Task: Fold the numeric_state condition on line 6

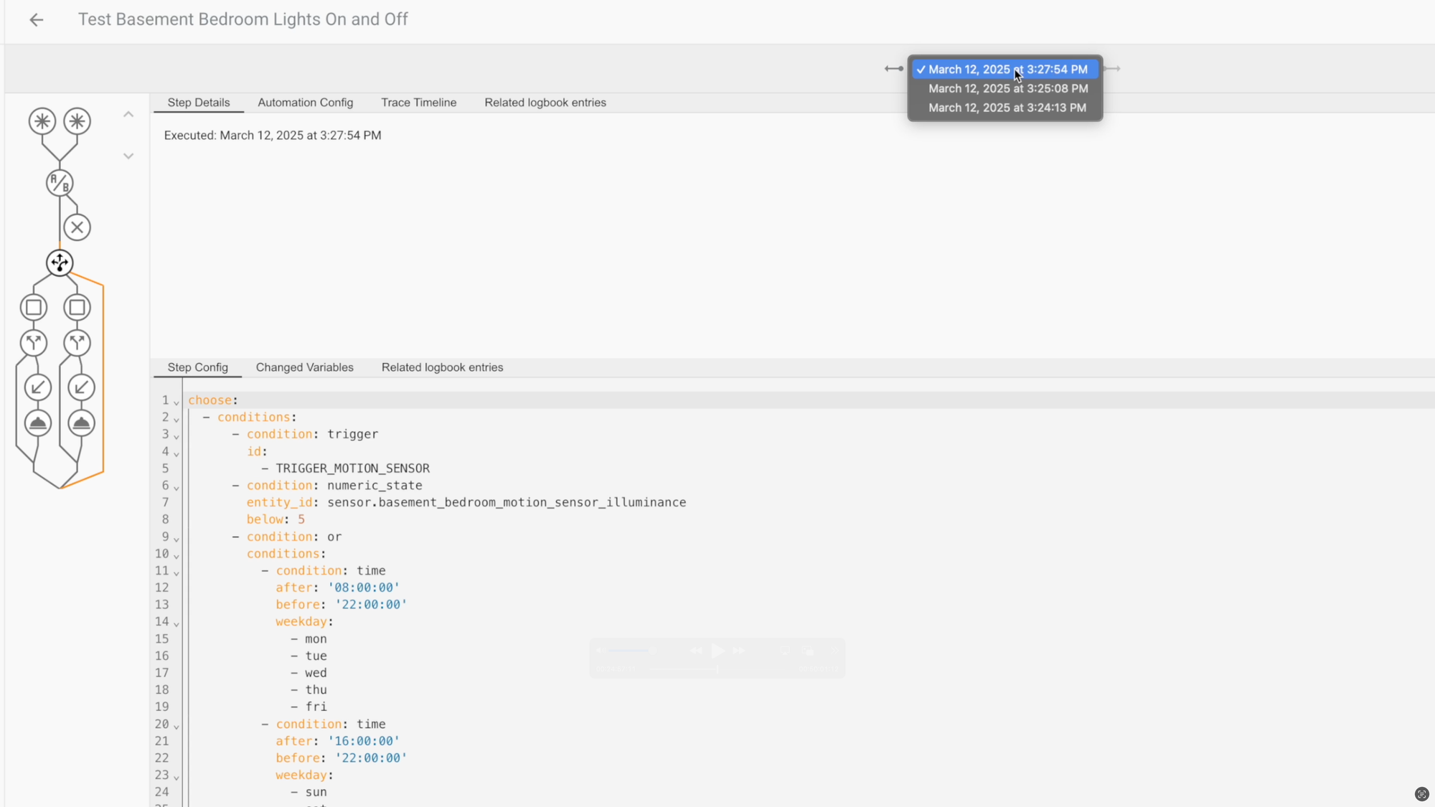Action: coord(177,487)
